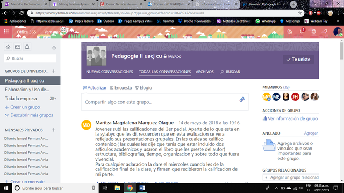Show more bookmarks chevron
The width and height of the screenshot is (344, 193).
coord(338,21)
